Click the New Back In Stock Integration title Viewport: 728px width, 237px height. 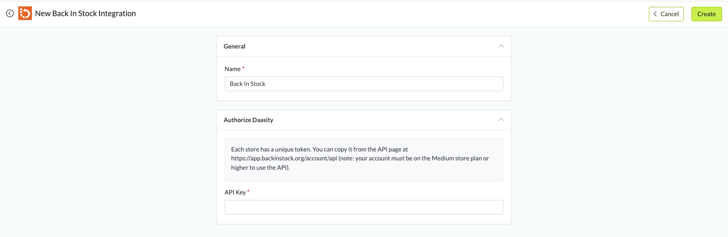(x=86, y=14)
